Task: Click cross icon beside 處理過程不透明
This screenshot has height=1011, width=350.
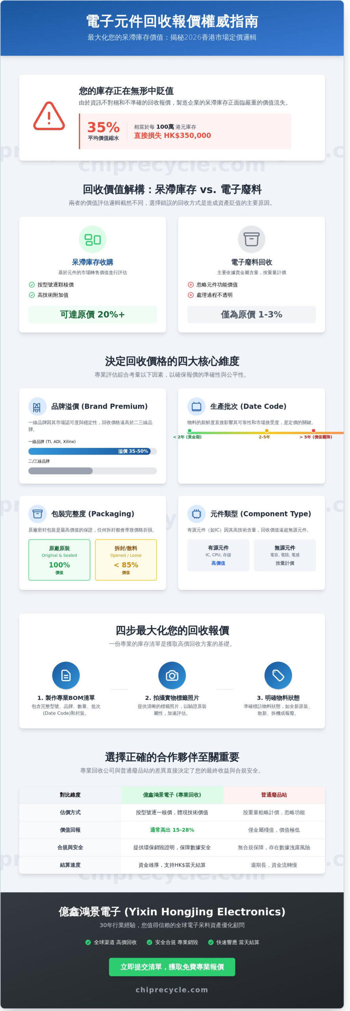Action: 191,295
